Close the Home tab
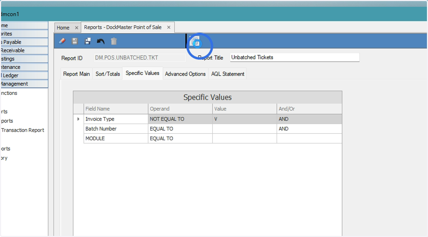The image size is (428, 237). [x=76, y=27]
